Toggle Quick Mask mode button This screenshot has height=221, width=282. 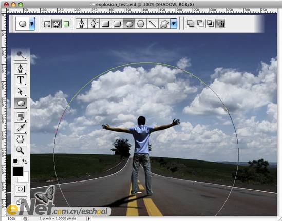tap(21, 189)
